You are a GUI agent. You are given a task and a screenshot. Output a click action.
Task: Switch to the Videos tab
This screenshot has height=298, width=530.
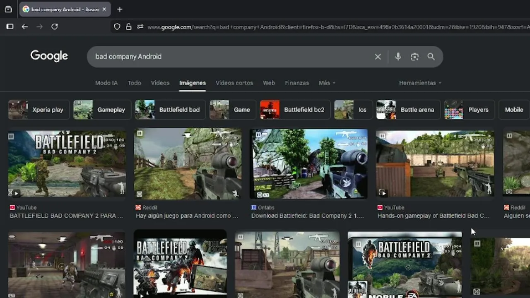[160, 83]
